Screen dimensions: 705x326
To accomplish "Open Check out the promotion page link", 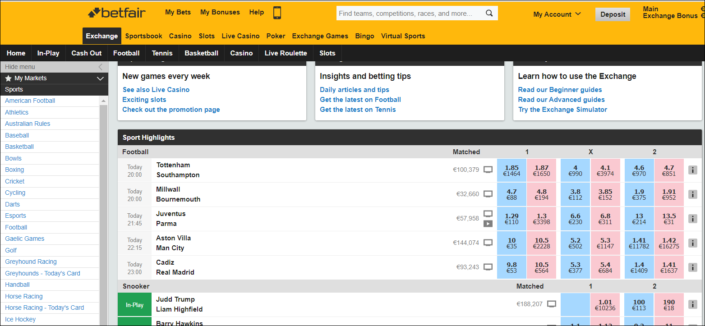I will pyautogui.click(x=171, y=110).
